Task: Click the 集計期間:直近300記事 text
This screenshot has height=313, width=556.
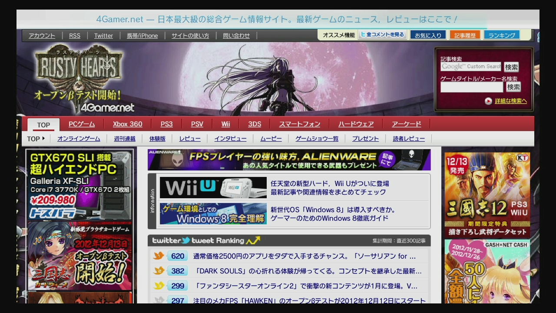Action: coord(399,241)
